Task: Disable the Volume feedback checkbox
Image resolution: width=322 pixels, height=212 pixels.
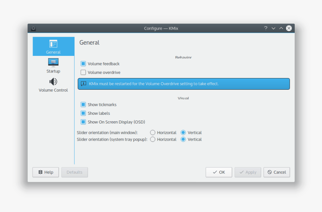Action: click(83, 64)
